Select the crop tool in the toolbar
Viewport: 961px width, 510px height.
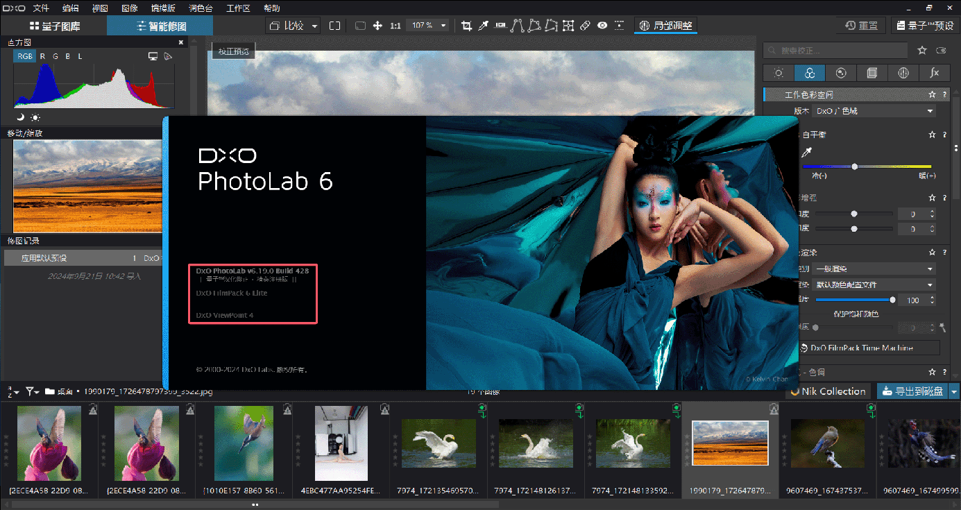466,26
